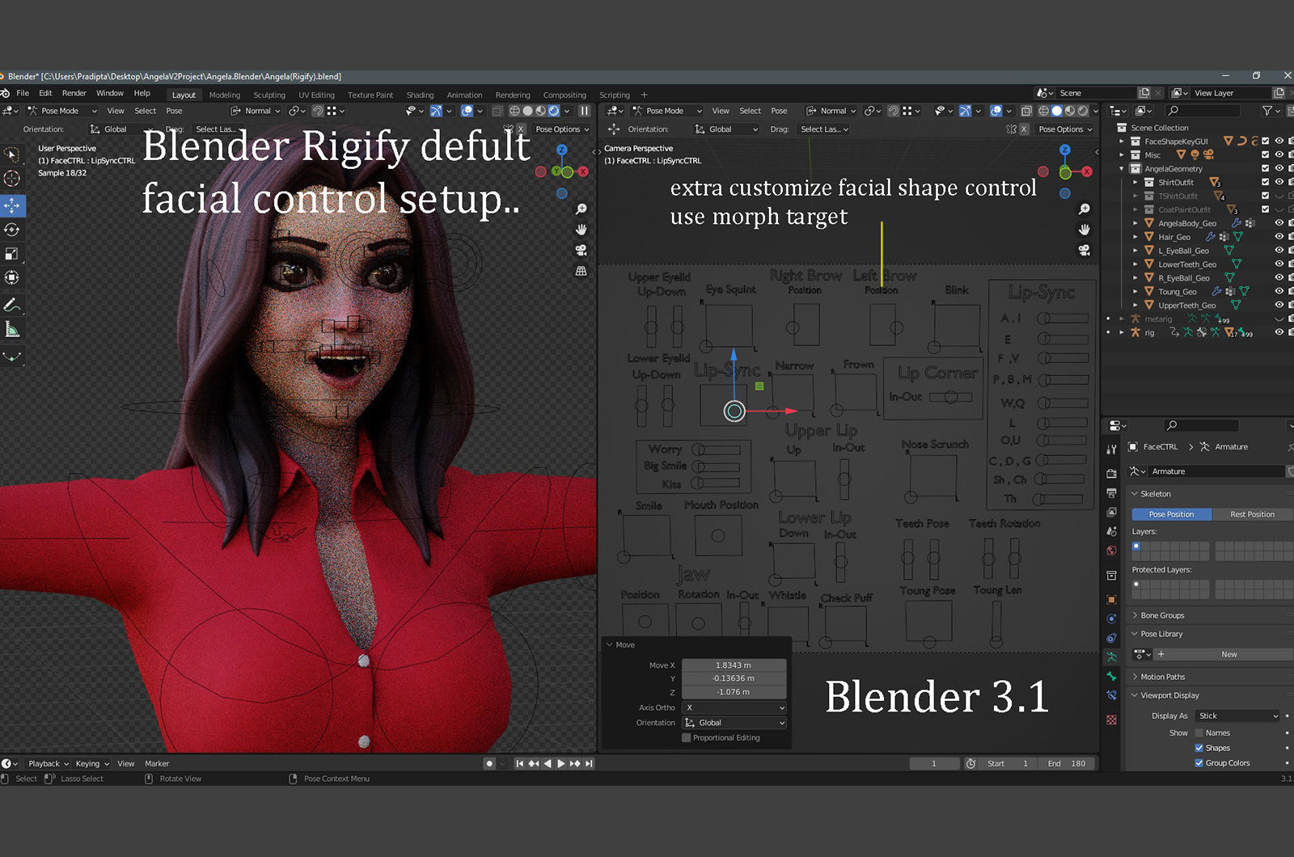Screen dimensions: 1294x857
Task: Open the Object Data armature properties tab
Action: (1112, 657)
